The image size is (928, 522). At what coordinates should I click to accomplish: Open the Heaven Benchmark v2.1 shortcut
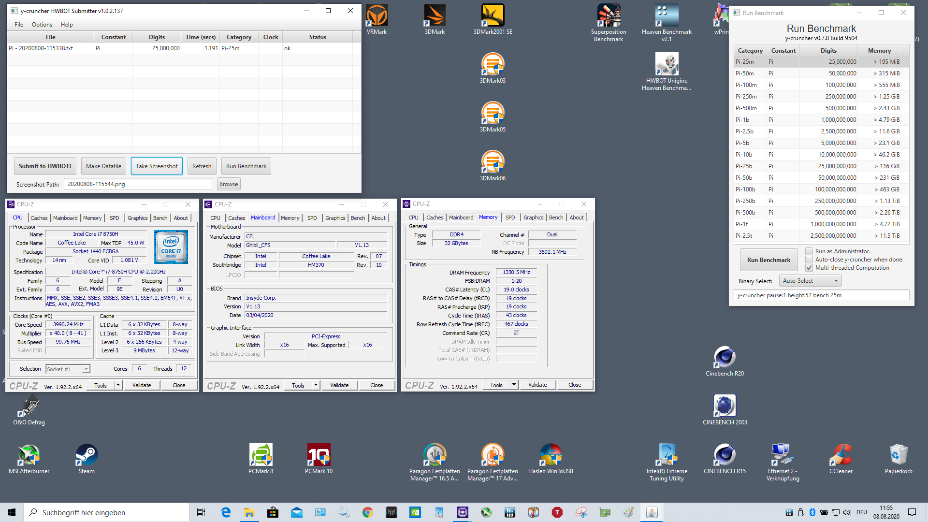tap(667, 23)
